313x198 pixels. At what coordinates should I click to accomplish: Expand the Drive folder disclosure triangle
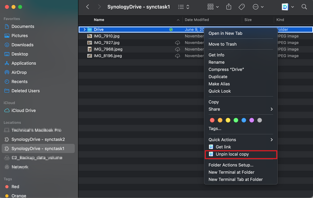click(85, 30)
